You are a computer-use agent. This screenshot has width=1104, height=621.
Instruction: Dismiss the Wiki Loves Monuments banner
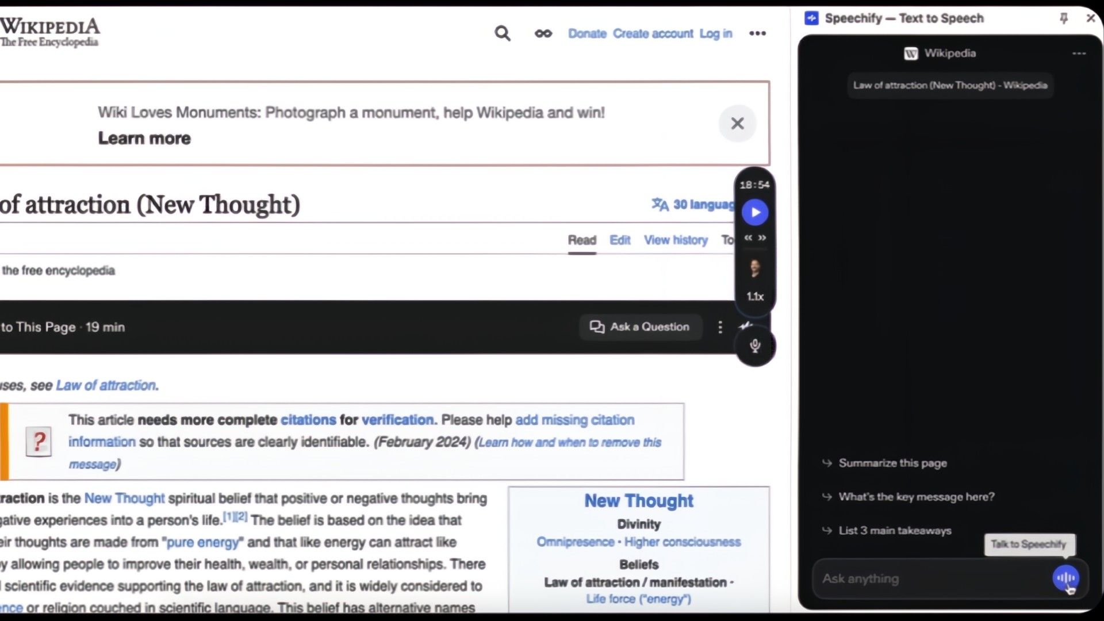(737, 123)
